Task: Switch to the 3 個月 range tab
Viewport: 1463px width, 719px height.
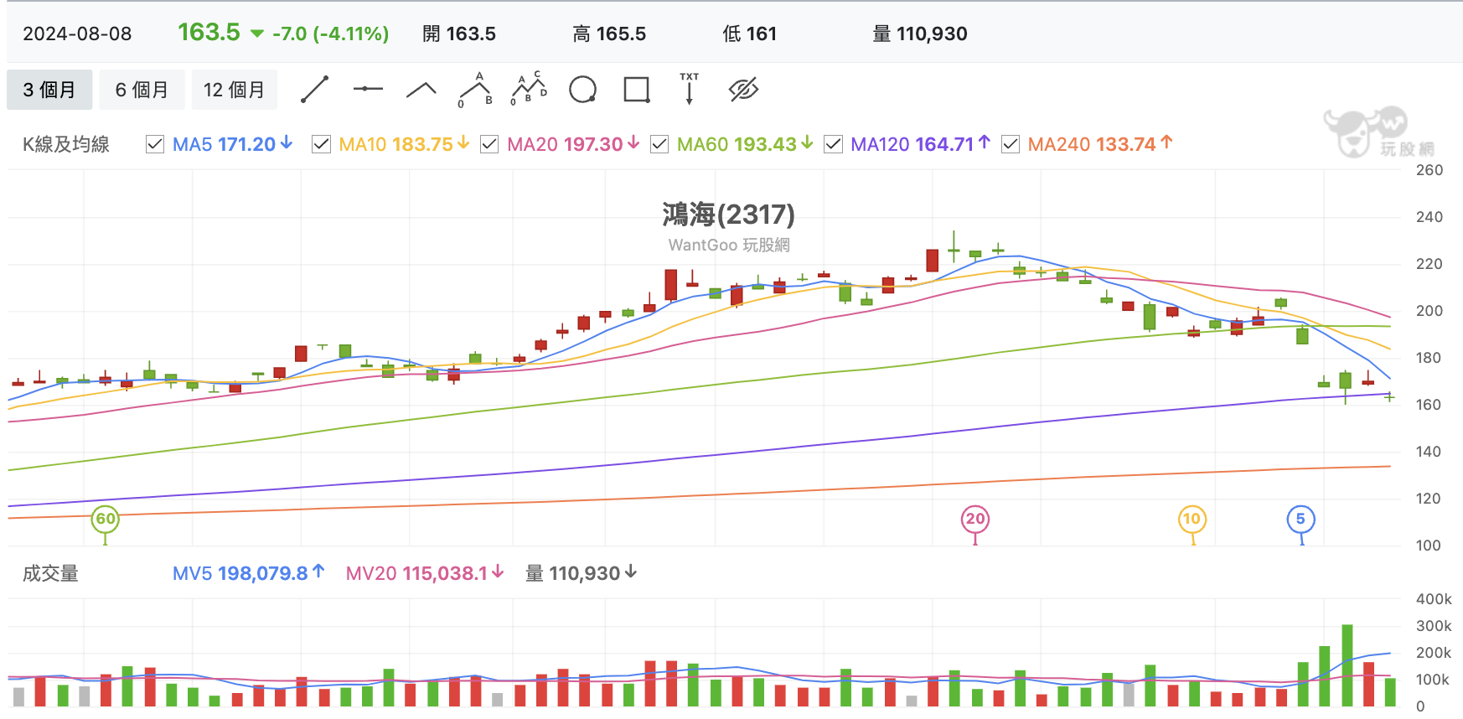Action: click(x=49, y=90)
